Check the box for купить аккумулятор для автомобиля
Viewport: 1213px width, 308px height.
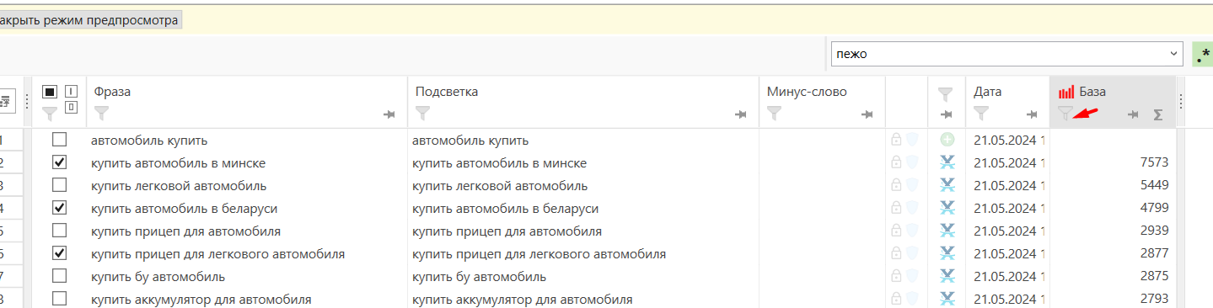(x=59, y=299)
